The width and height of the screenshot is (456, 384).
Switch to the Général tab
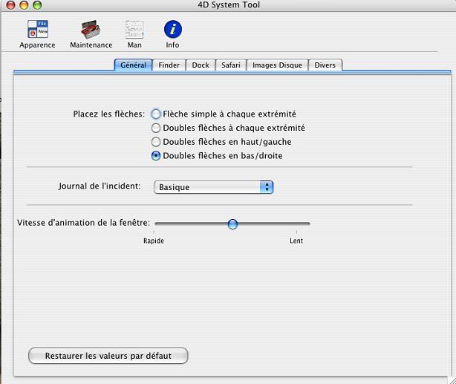133,65
